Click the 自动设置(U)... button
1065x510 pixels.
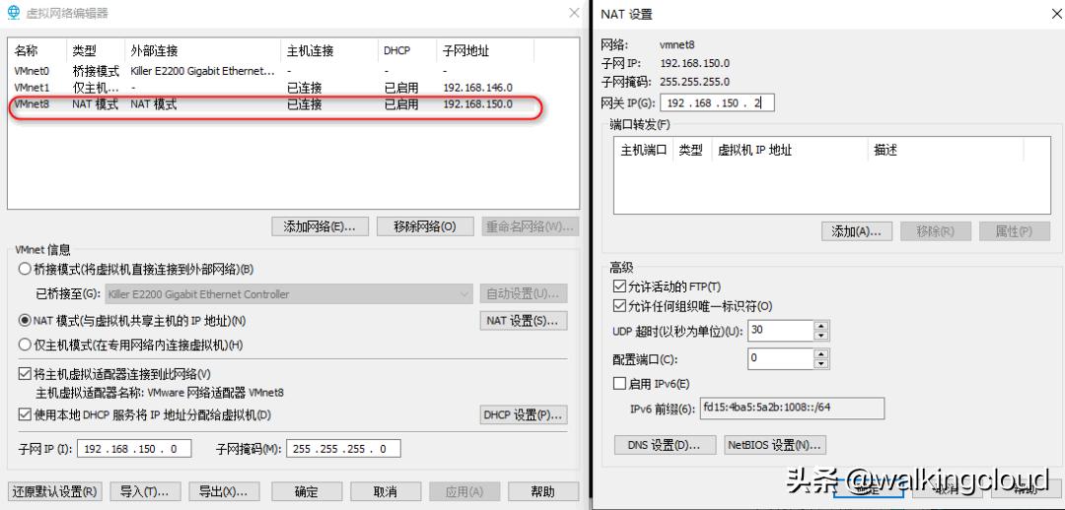[523, 294]
